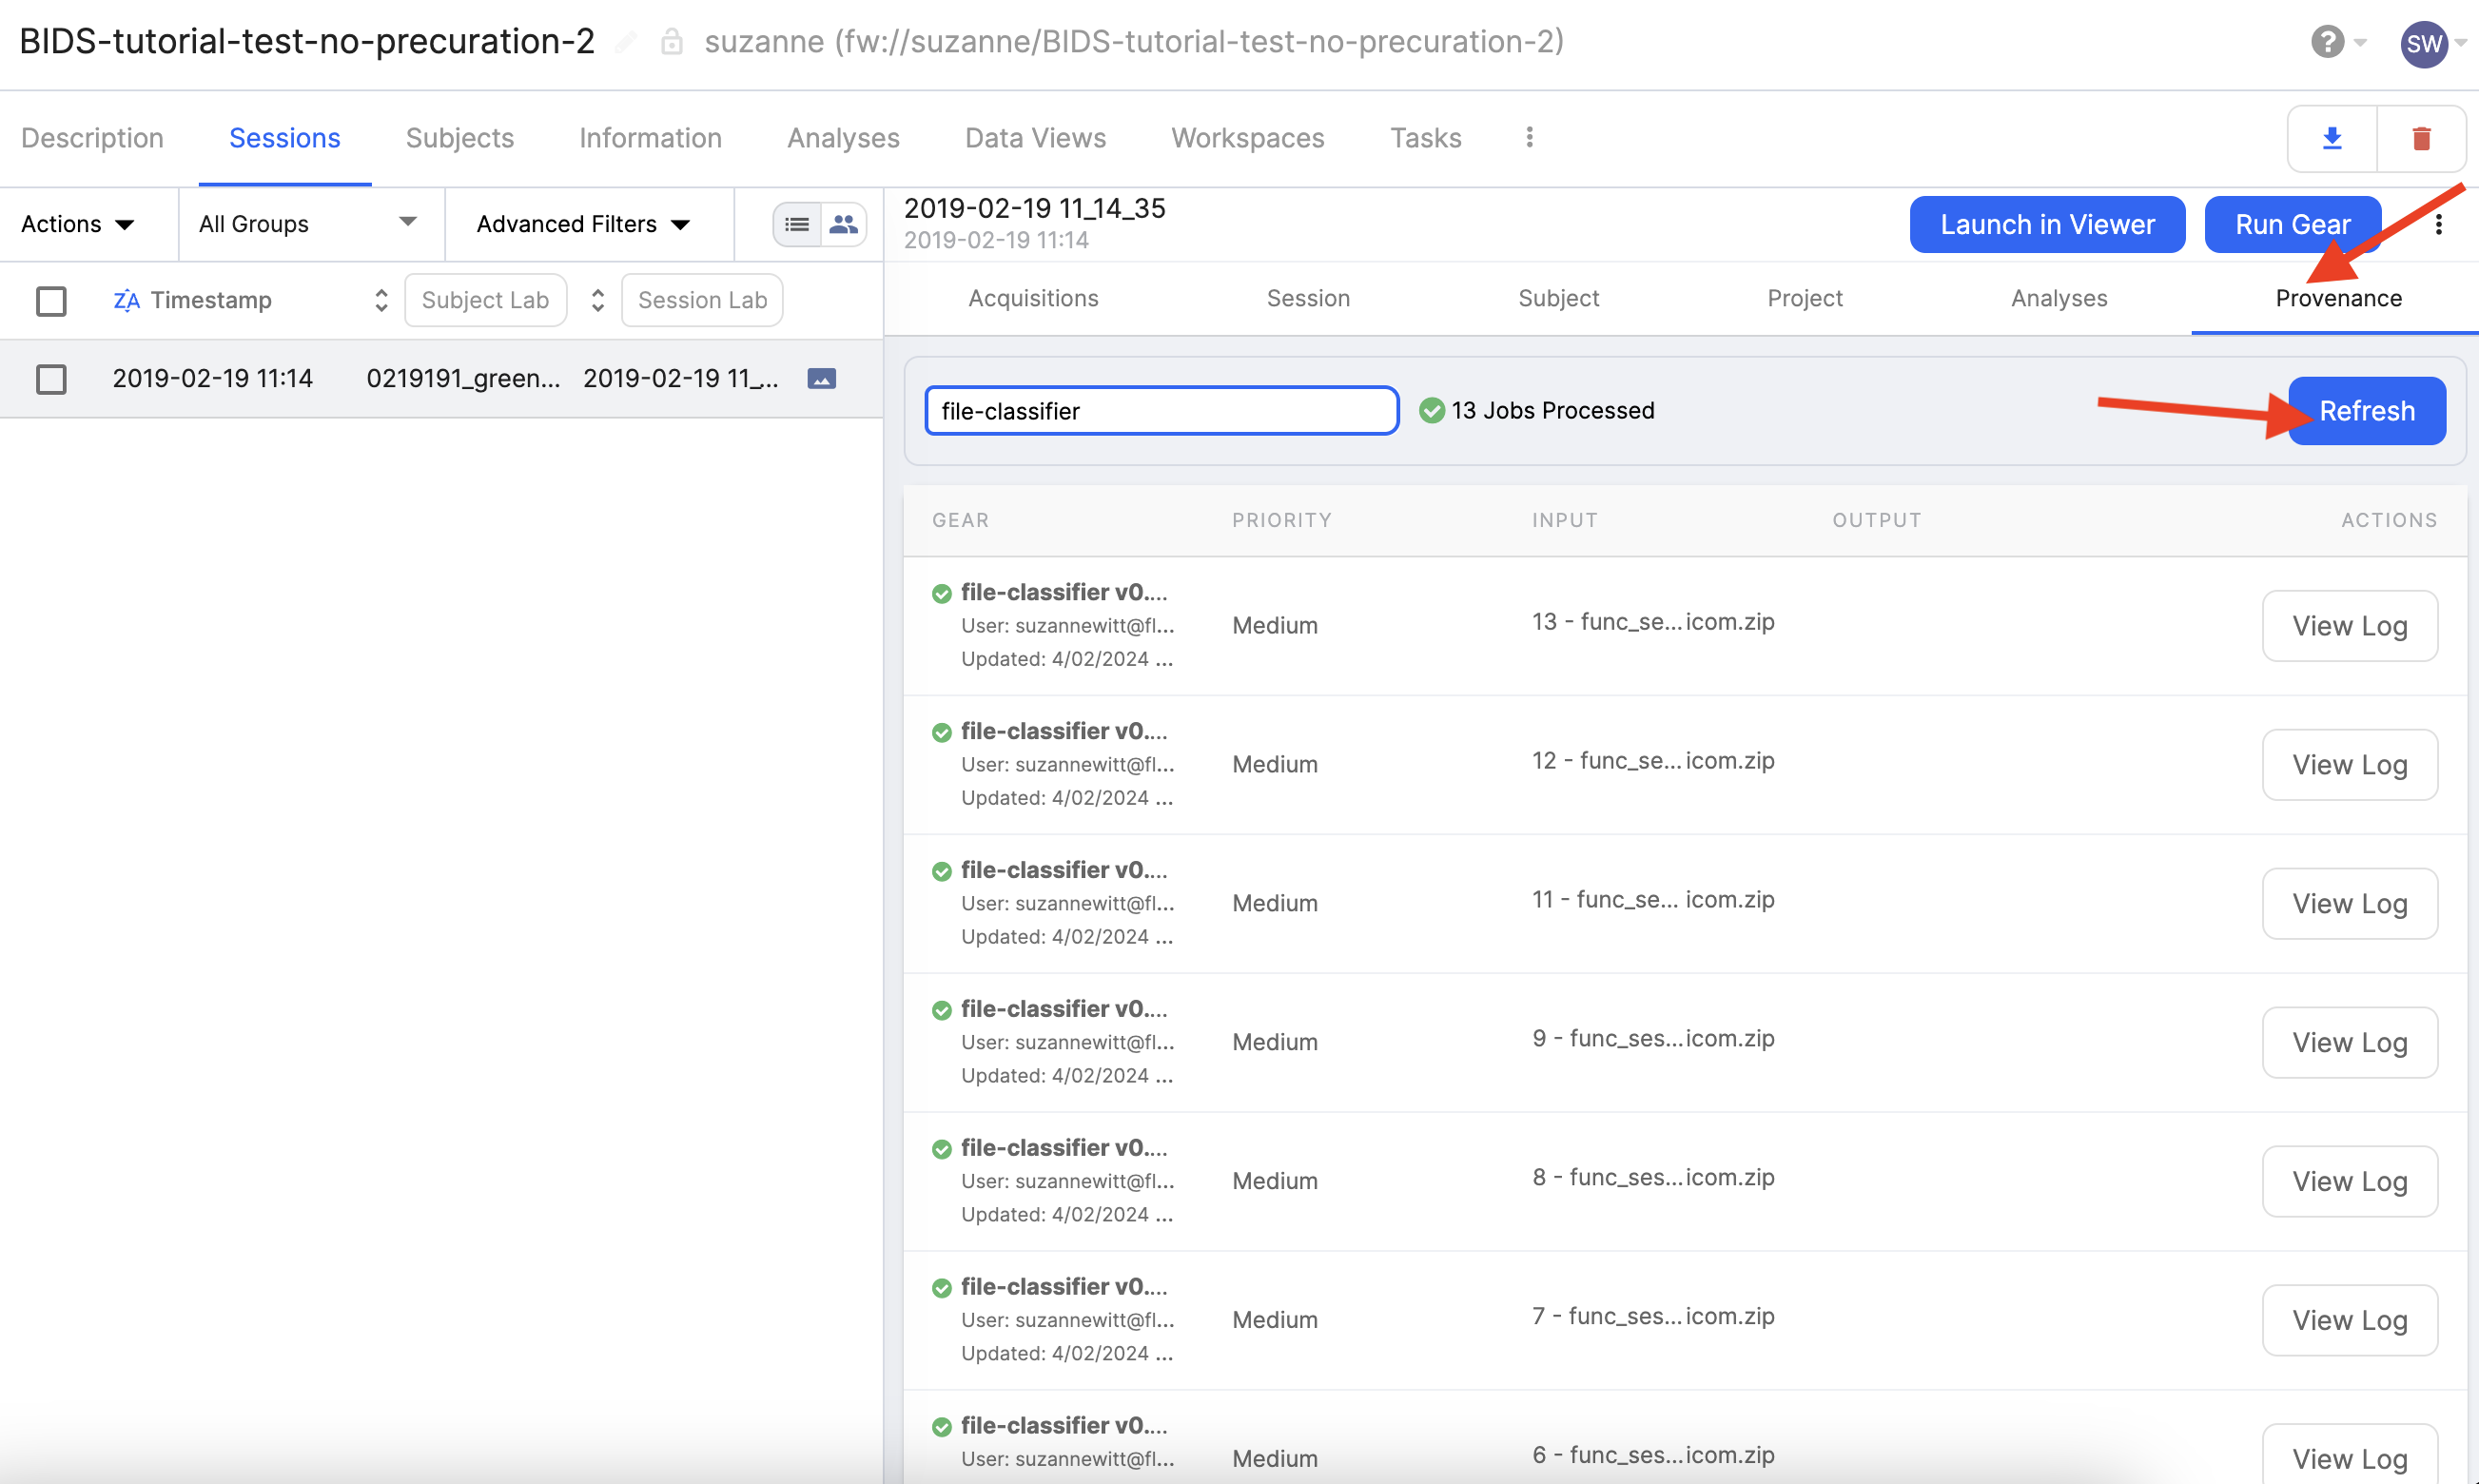This screenshot has height=1484, width=2479.
Task: Open the Data Views tab
Action: click(1036, 138)
